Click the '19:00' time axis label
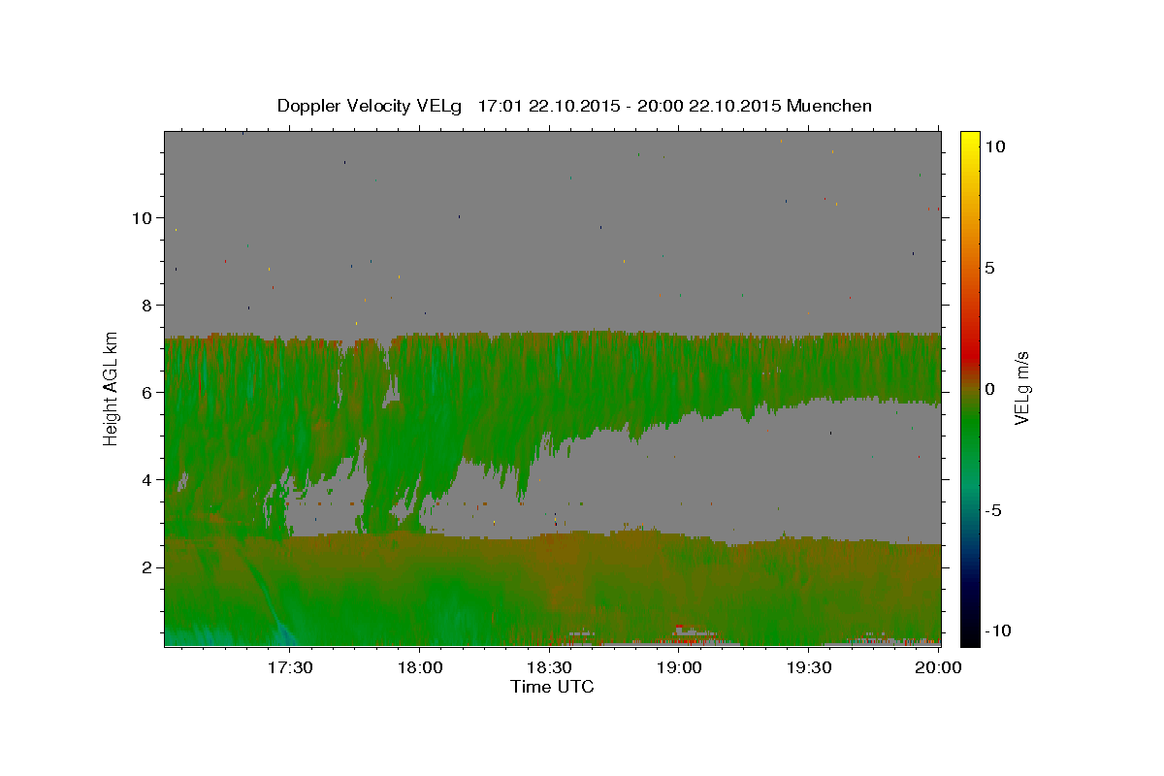This screenshot has width=1164, height=776. click(679, 667)
